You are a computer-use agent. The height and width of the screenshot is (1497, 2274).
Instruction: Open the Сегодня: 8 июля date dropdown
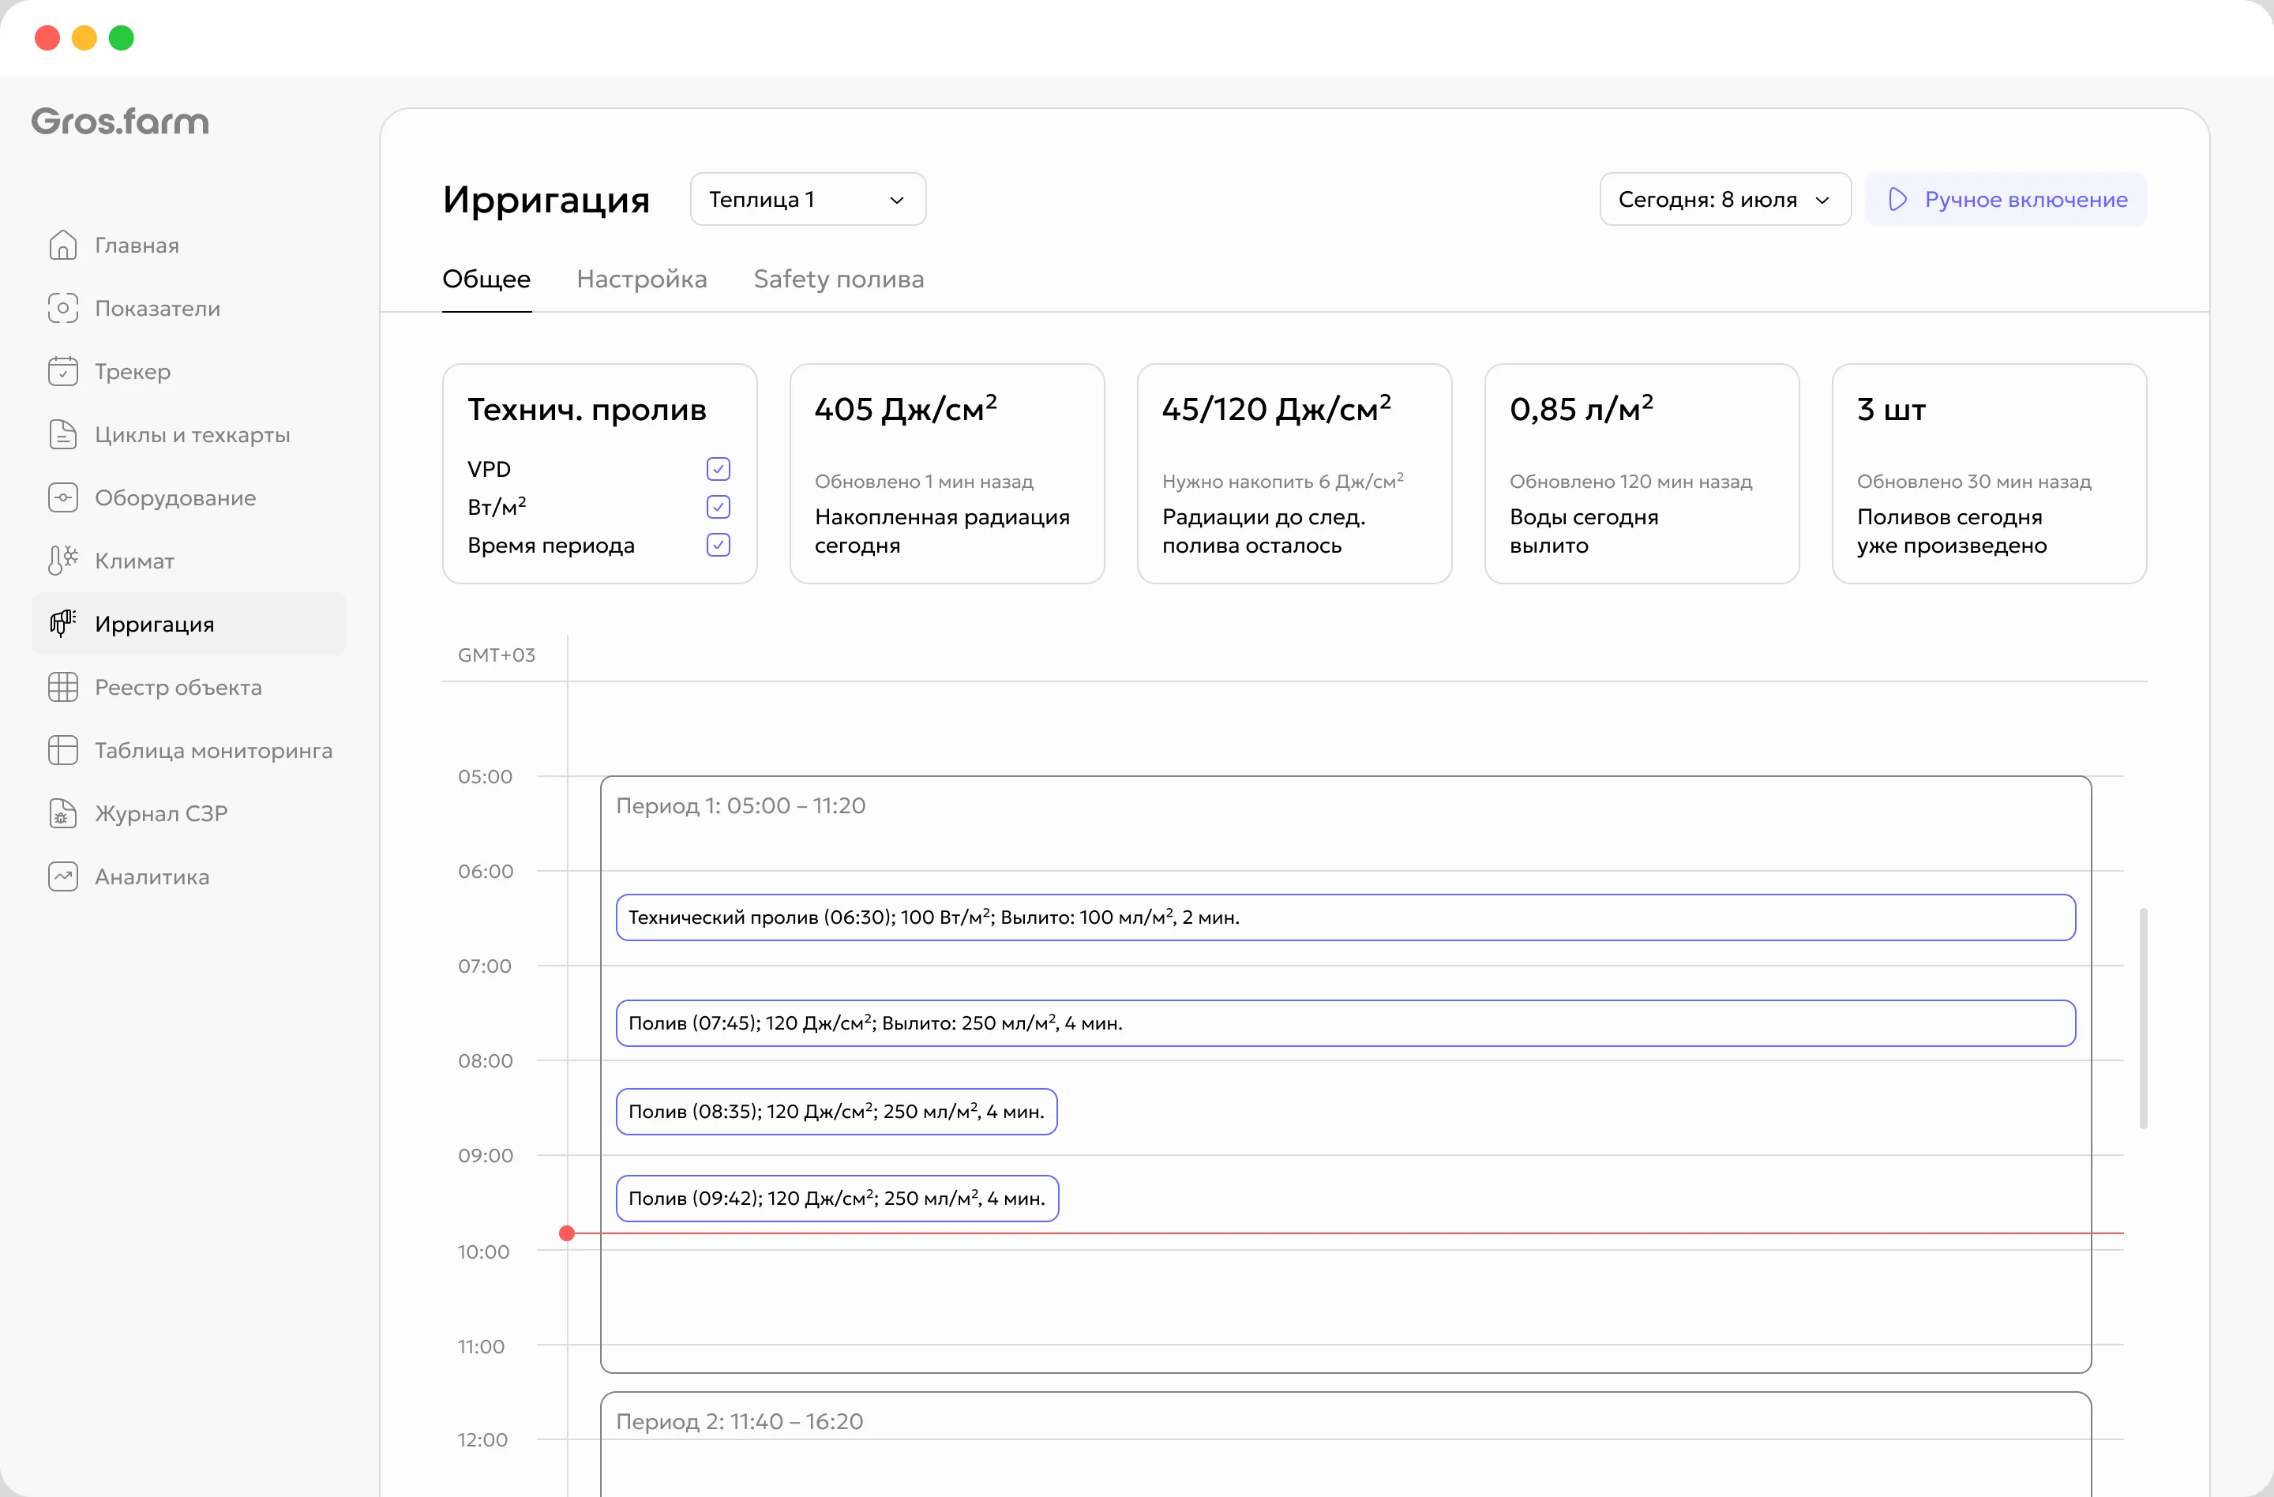pyautogui.click(x=1725, y=200)
